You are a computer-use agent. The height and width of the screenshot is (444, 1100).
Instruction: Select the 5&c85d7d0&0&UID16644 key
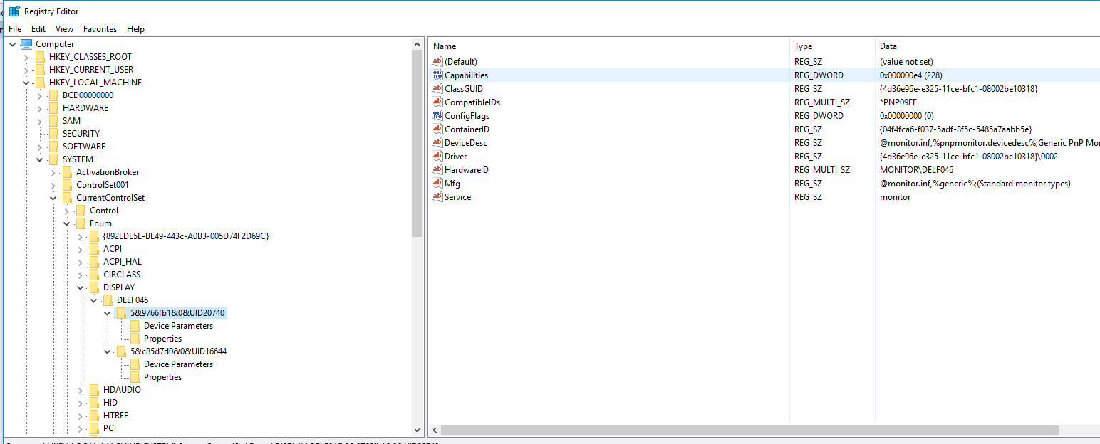tap(178, 351)
